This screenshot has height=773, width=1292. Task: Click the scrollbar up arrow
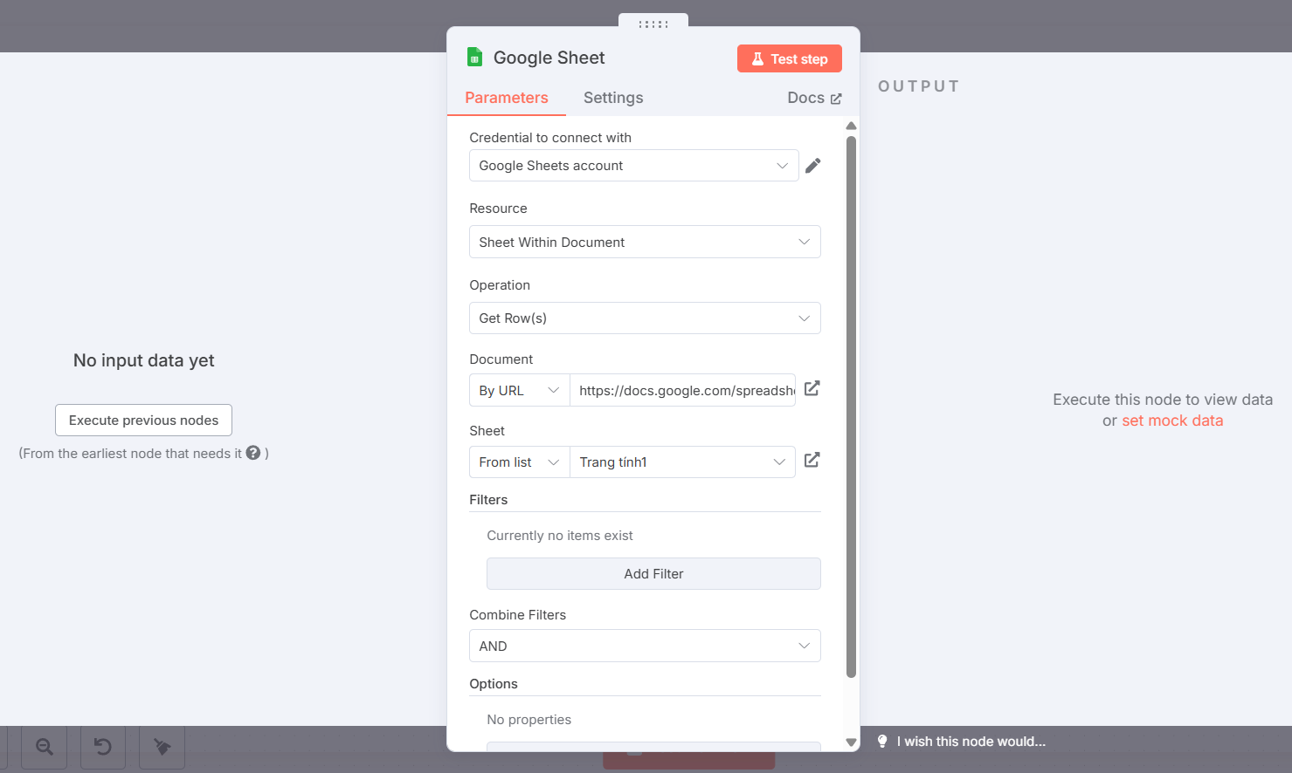[851, 126]
